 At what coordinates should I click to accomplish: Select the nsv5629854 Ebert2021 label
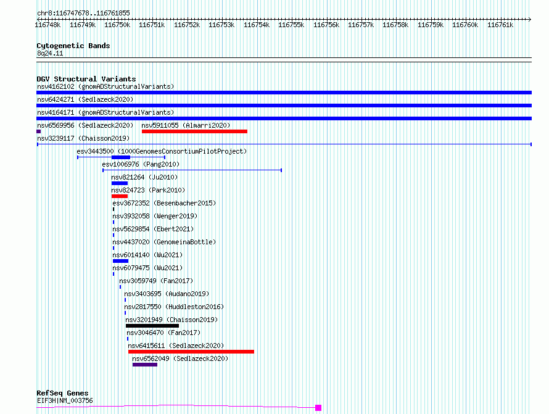coord(153,229)
